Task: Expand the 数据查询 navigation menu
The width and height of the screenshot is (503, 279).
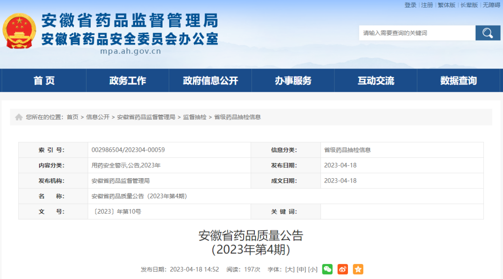Action: click(x=458, y=81)
